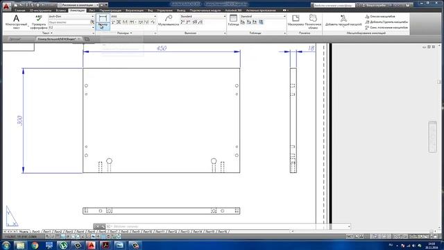
Task: Click the last small dimension icon in row
Action: (x=153, y=22)
